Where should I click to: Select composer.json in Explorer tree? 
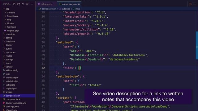(x=13, y=96)
